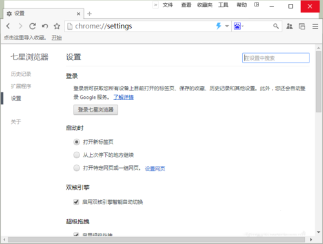The width and height of the screenshot is (323, 244).
Task: Select 打开特定网页或一组网页 radio option
Action: click(x=76, y=168)
